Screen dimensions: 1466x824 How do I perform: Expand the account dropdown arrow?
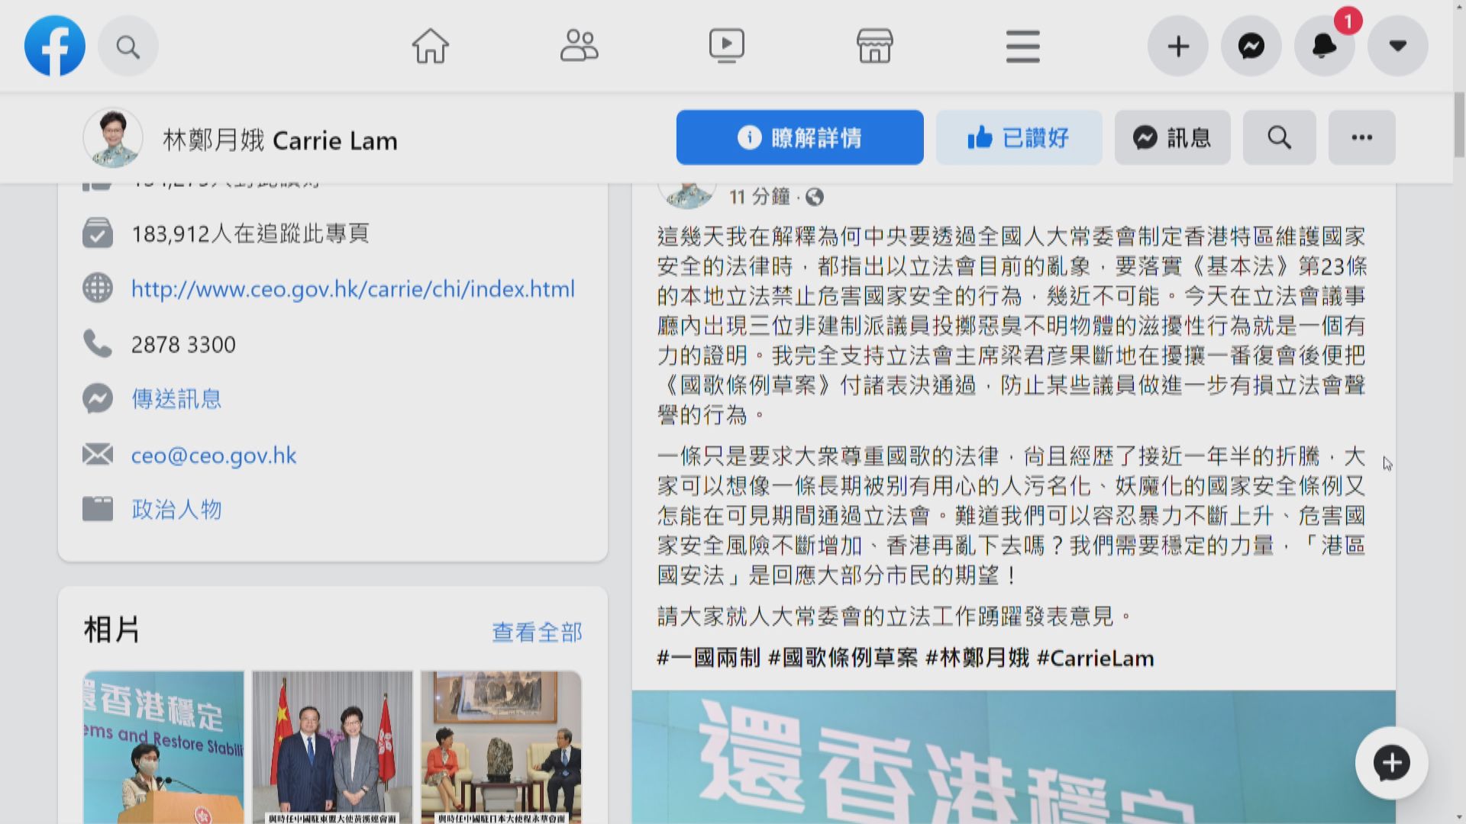coord(1397,47)
